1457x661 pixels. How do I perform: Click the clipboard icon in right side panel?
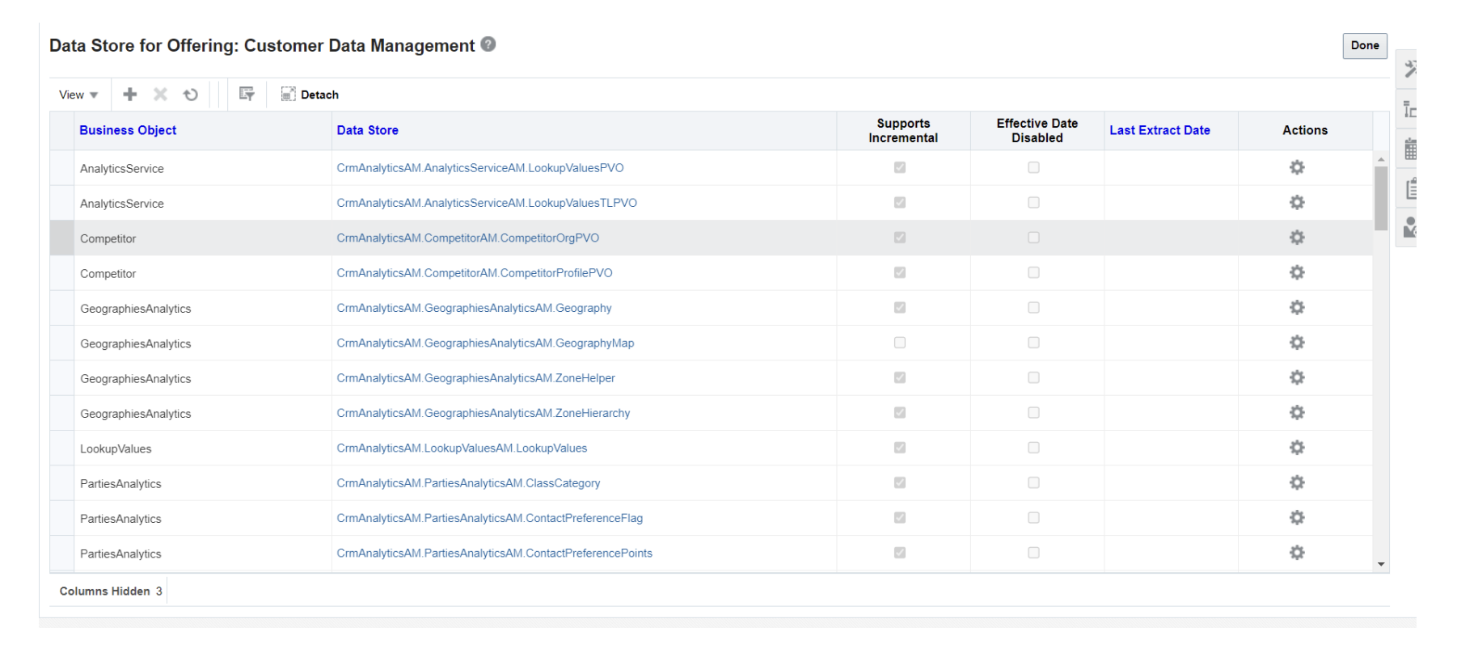(x=1410, y=188)
